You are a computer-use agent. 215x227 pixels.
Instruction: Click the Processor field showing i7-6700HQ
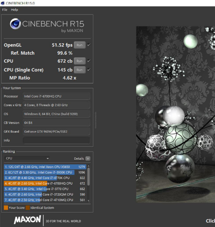[x=56, y=96]
